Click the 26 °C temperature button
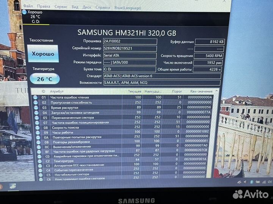The height and width of the screenshot is (204, 273). point(45,79)
